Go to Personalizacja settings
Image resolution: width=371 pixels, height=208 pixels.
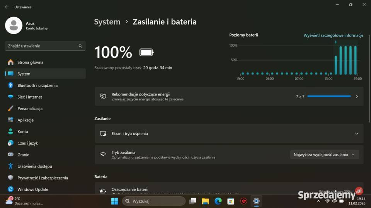click(x=45, y=109)
